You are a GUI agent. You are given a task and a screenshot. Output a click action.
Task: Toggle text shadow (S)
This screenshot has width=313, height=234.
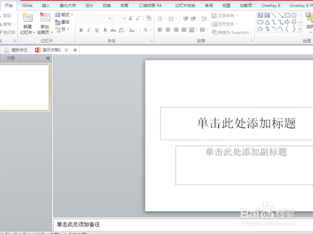point(105,30)
